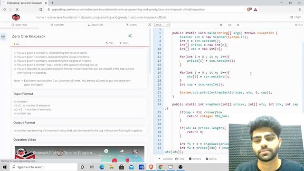
Task: Close the PepCoding browser tab
Action: click(46, 3)
